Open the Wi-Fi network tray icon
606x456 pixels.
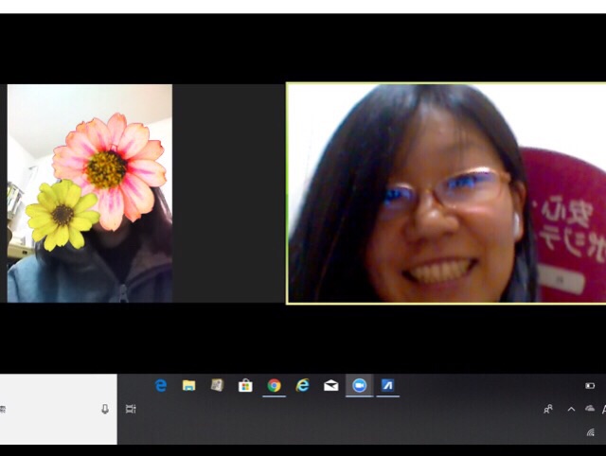(x=590, y=431)
